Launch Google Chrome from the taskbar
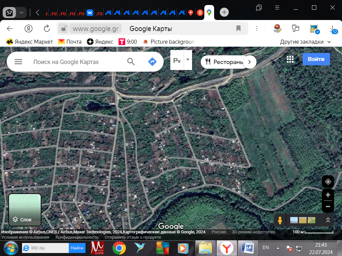342x256 pixels. [119, 248]
